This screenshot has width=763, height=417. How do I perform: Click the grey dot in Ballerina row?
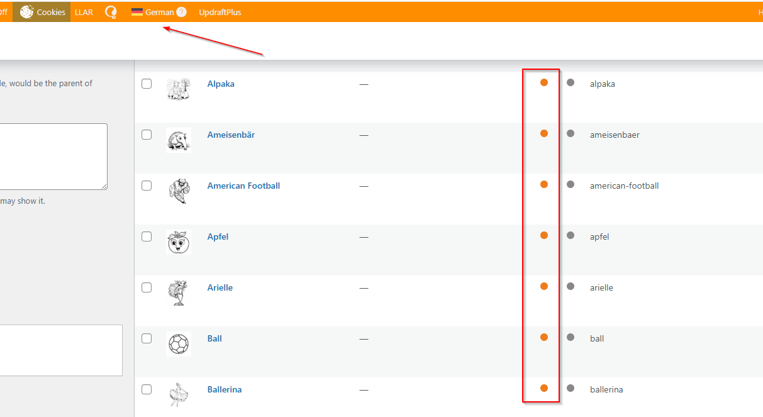pos(571,388)
